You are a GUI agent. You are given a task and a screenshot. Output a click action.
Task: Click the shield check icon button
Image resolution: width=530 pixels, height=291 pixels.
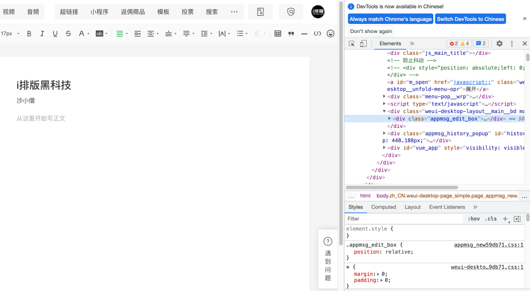tap(291, 12)
